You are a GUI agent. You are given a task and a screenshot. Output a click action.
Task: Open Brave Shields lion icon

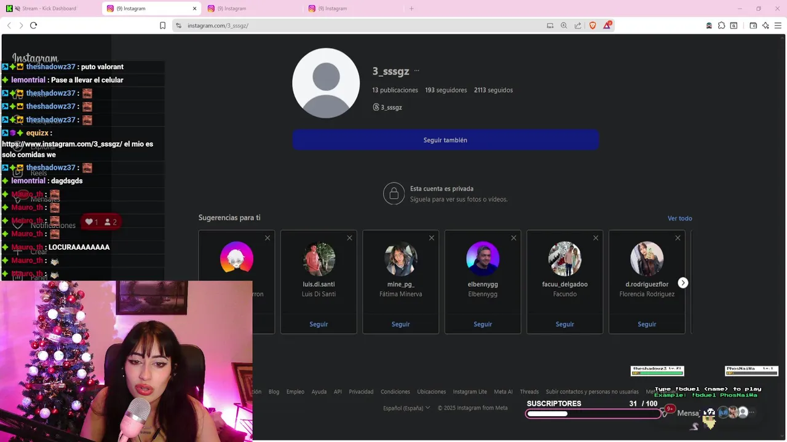(x=593, y=25)
